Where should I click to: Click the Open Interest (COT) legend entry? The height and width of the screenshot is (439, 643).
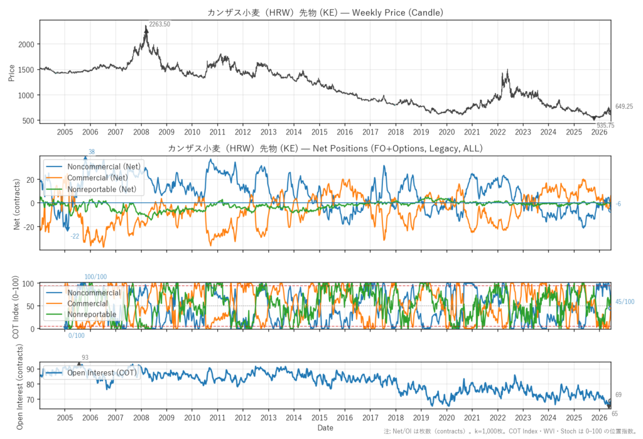(x=91, y=372)
